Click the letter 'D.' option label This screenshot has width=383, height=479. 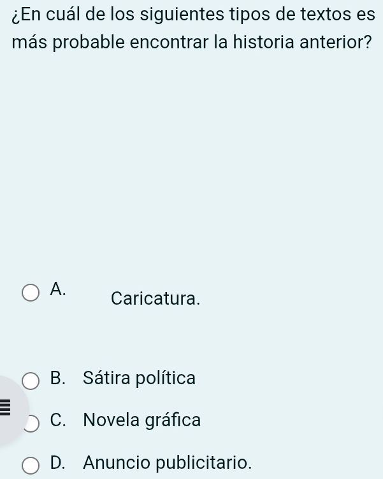click(59, 462)
